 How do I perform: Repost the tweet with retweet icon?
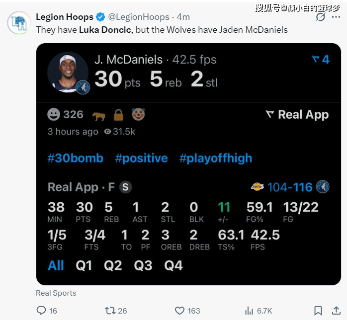(110, 311)
